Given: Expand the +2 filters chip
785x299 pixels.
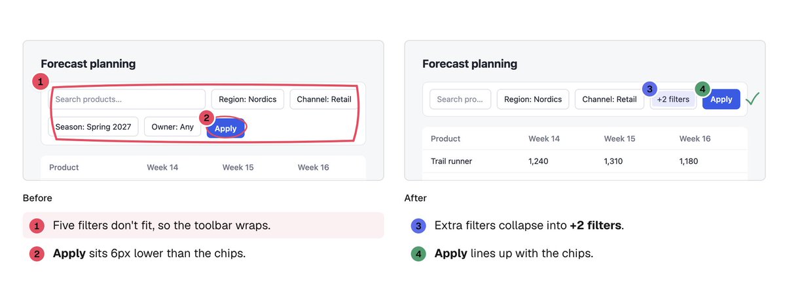Looking at the screenshot, I should (673, 99).
